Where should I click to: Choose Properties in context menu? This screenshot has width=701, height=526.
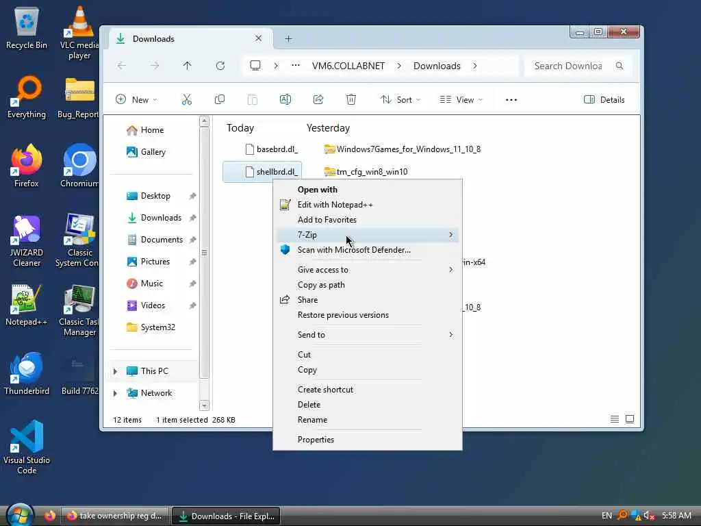368,440
